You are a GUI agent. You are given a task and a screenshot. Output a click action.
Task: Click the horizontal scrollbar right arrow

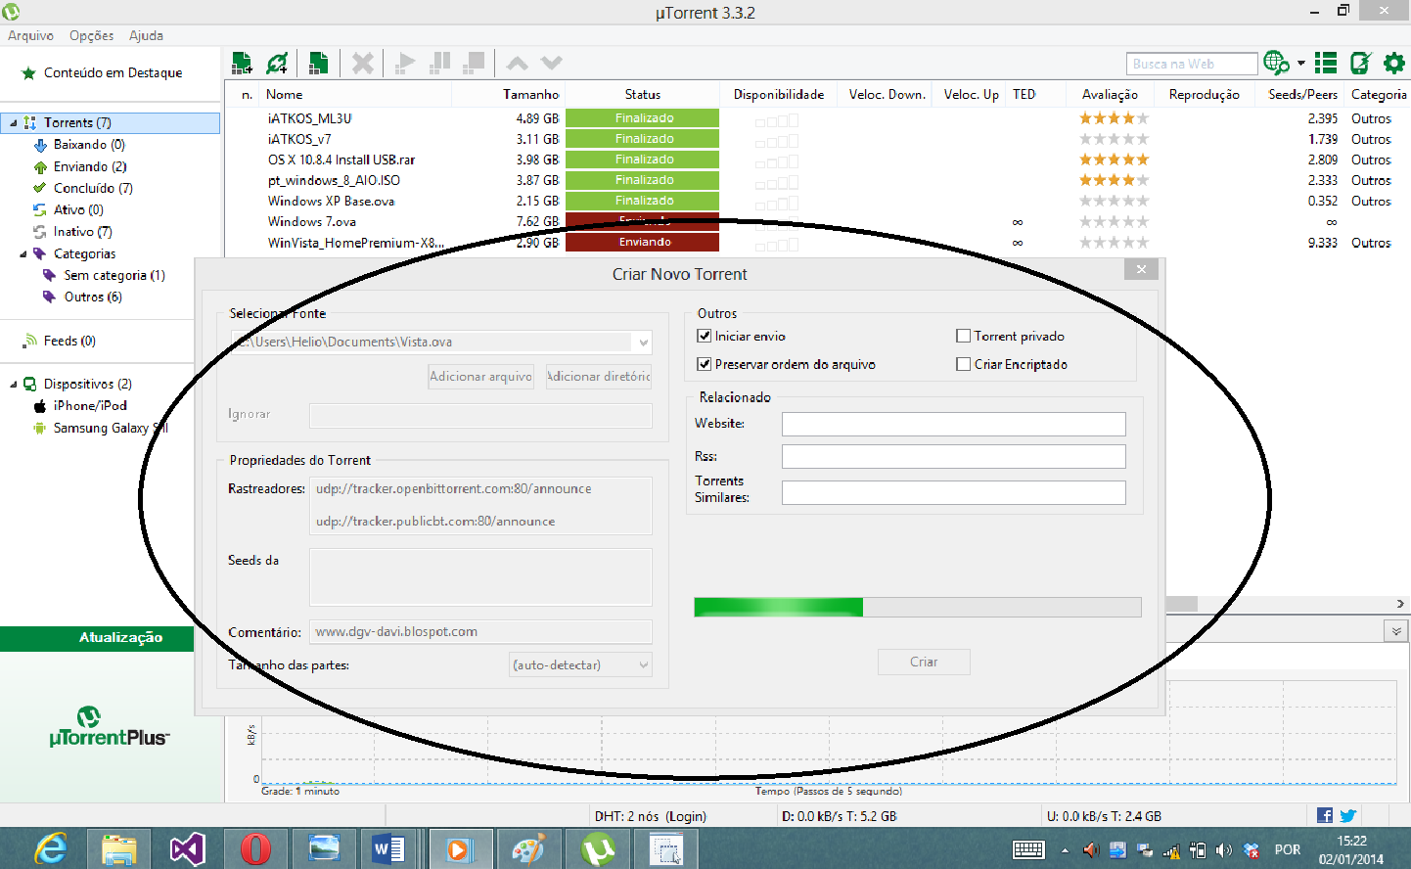(x=1400, y=604)
